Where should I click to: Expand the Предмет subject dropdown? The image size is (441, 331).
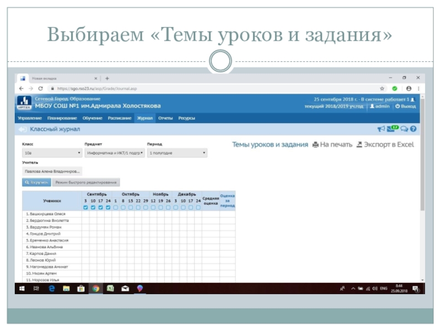[x=115, y=153]
